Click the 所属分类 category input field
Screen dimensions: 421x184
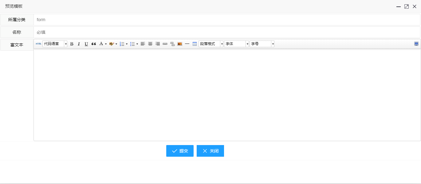[227, 20]
